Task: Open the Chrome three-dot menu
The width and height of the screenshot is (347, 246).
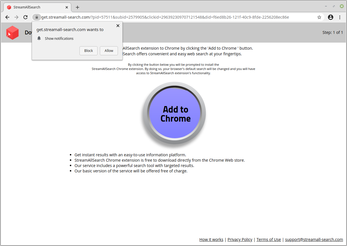Action: (340, 17)
